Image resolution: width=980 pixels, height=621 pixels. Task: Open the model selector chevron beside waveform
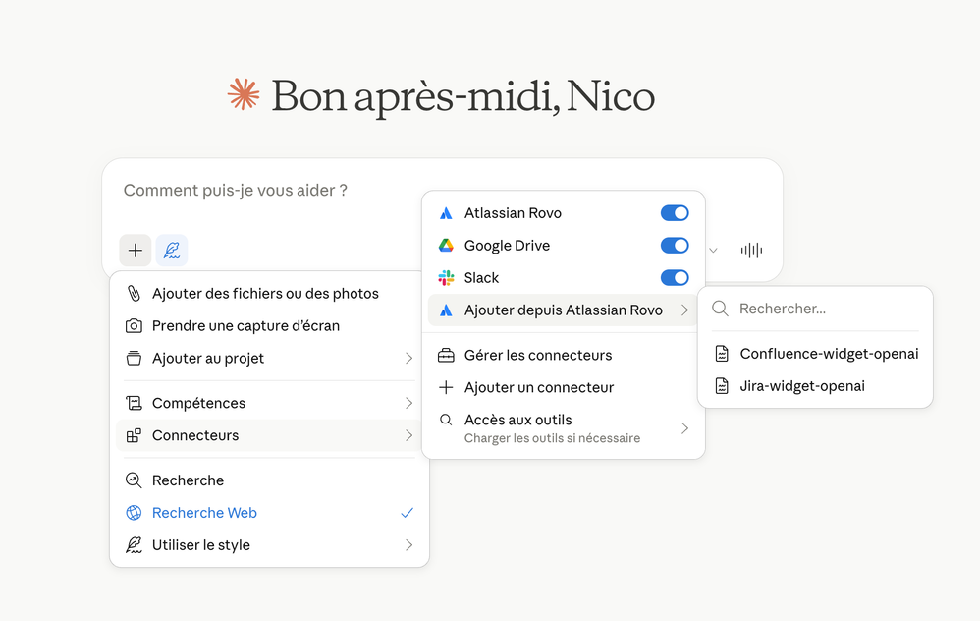click(x=713, y=251)
